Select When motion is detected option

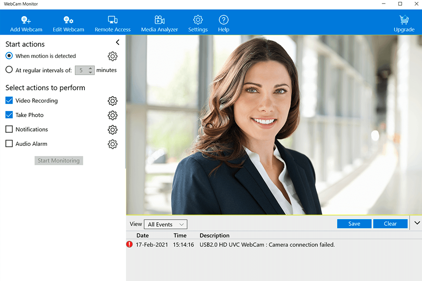[9, 56]
